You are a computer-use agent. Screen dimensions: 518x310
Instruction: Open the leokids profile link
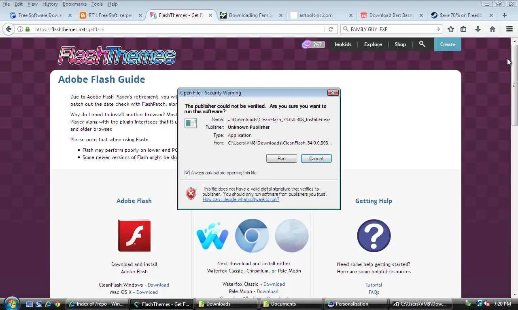click(343, 44)
